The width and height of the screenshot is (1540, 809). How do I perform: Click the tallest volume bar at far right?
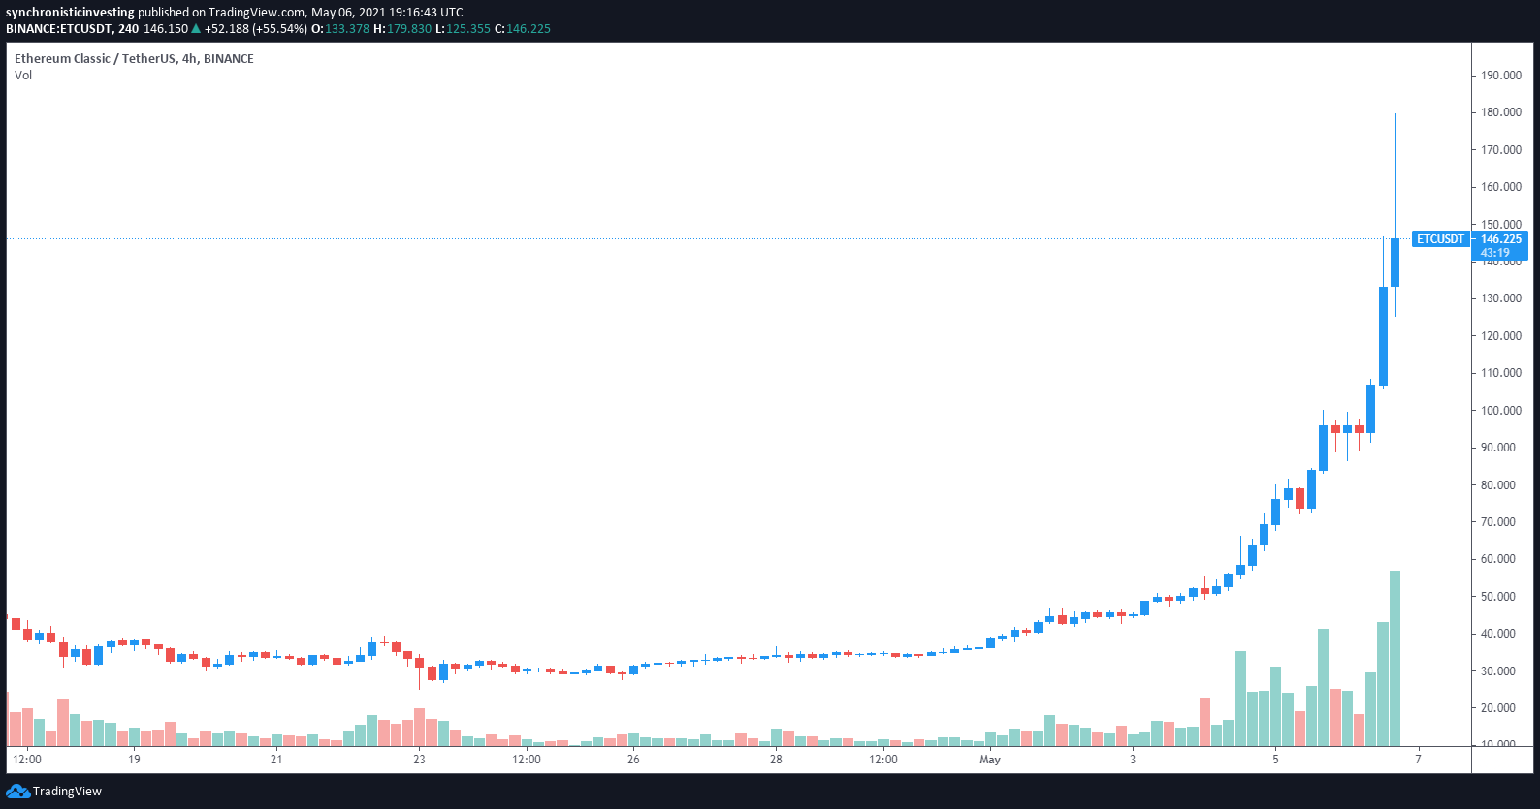point(1395,658)
